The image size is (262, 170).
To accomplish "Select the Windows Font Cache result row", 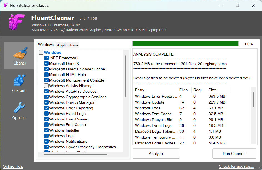I will tap(181, 114).
